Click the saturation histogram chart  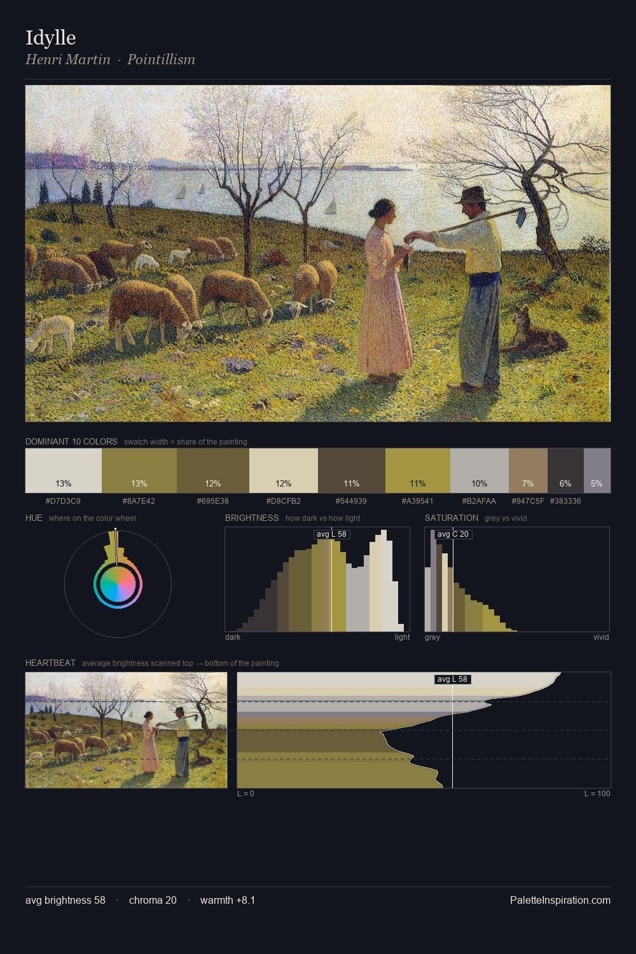click(517, 579)
